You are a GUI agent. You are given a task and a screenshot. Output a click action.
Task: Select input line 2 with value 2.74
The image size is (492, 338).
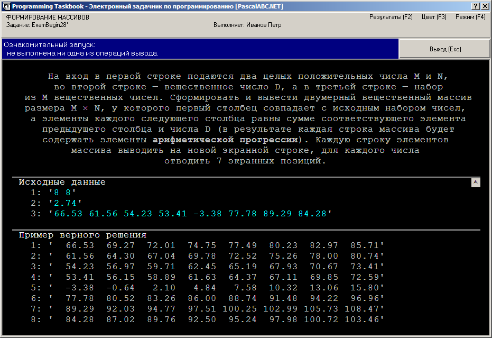click(x=56, y=203)
